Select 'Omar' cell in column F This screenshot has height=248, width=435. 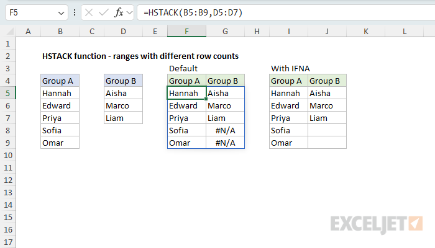coord(186,143)
